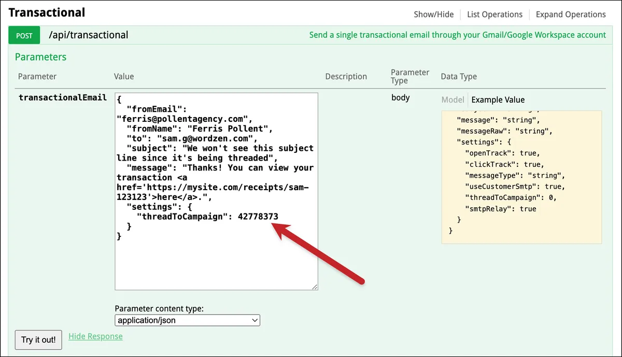
Task: Click the List Operations link
Action: [494, 15]
